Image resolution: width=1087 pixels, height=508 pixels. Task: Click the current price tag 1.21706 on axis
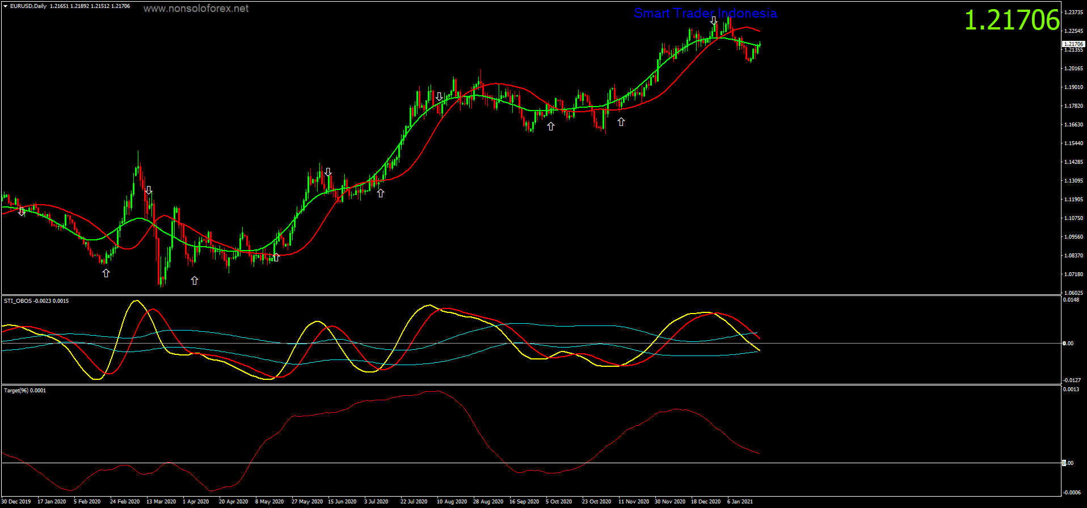[1073, 44]
